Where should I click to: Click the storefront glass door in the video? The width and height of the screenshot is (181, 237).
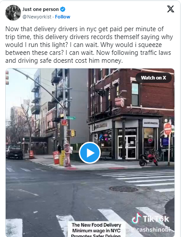127,147
